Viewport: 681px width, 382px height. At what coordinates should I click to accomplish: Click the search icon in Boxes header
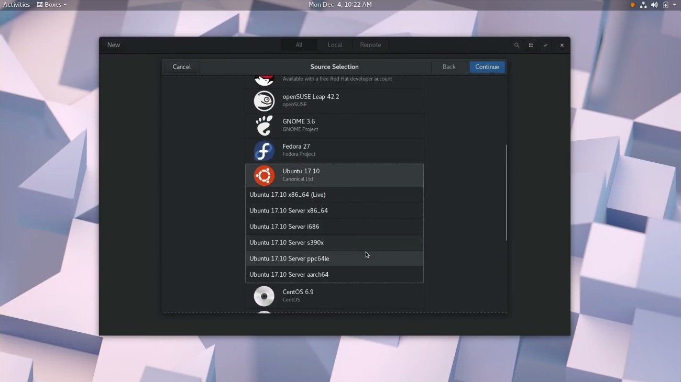point(517,46)
